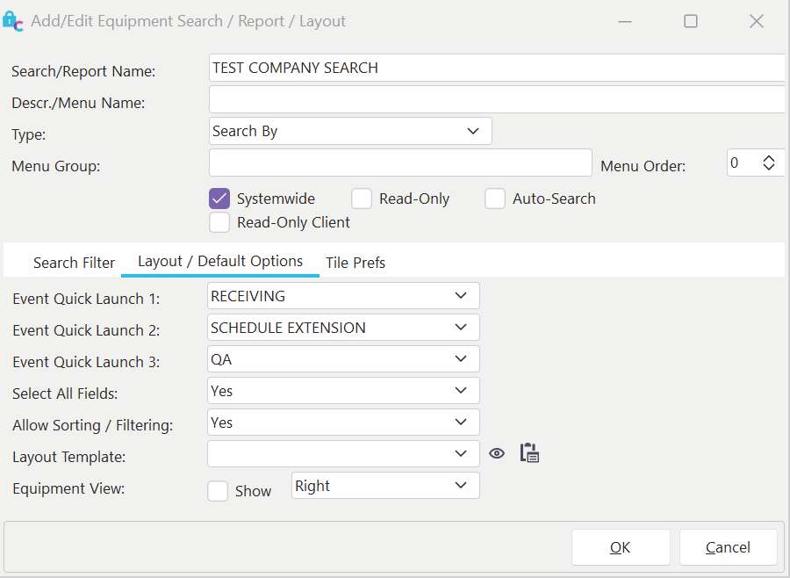Expand the Layout Template dropdown
Image resolution: width=790 pixels, height=578 pixels.
[x=344, y=454]
